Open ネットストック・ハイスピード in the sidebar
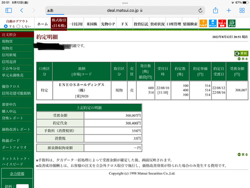Image resolution: width=250 pixels, height=188 pixels. click(x=16, y=161)
